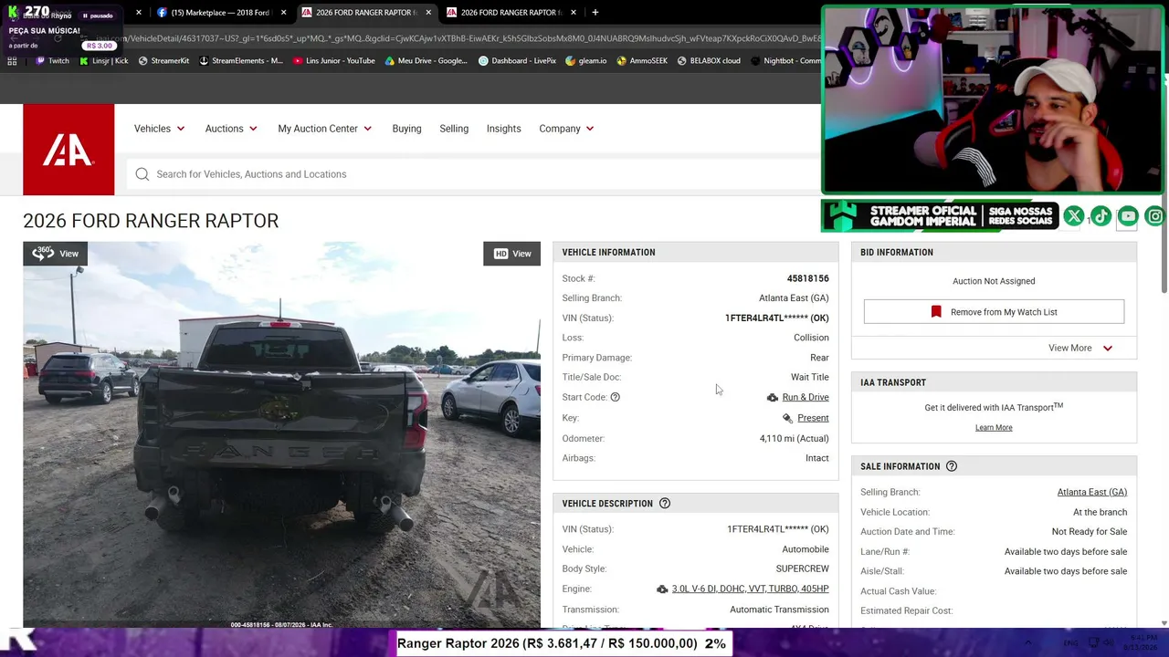Open the Meu Drive - Google bookmark
Viewport: 1169px width, 657px height.
[x=426, y=61]
